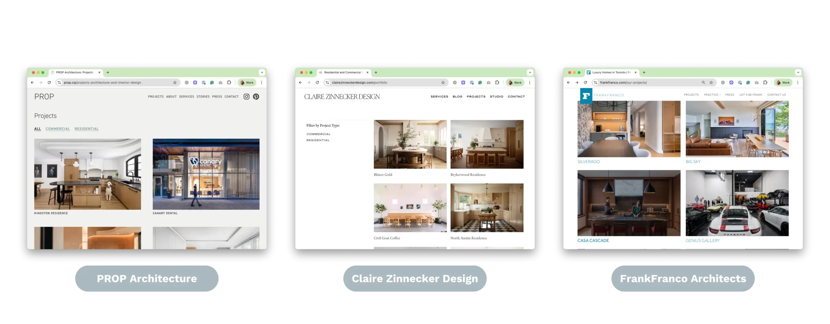The height and width of the screenshot is (324, 830).
Task: Expand the tab search chevron in PROP browser window
Action: 262,73
